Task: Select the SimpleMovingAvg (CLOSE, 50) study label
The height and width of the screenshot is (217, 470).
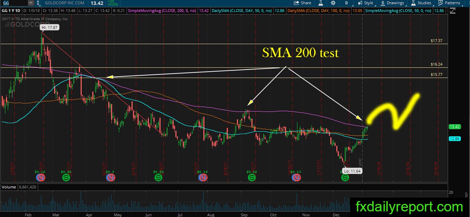Action: click(x=399, y=11)
